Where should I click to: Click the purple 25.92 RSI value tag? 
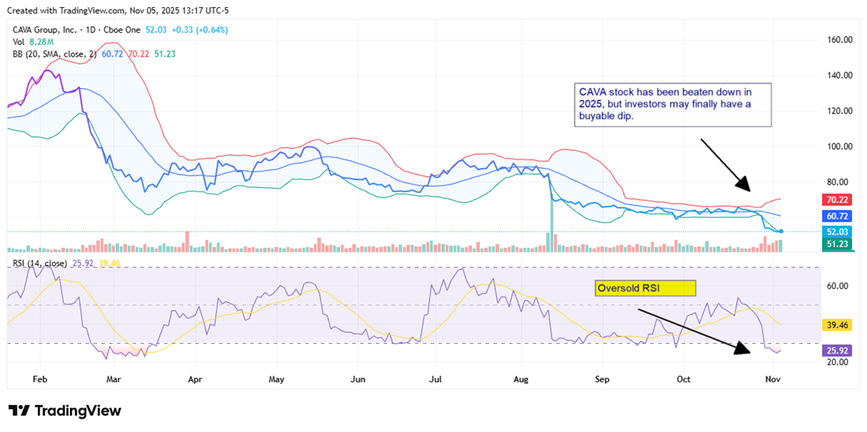click(x=839, y=350)
